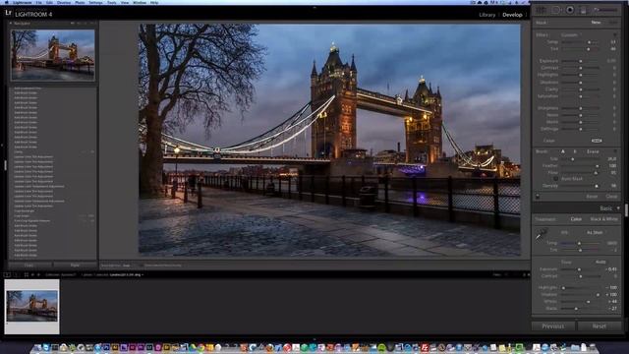The height and width of the screenshot is (354, 629).
Task: Select the Red Eye Correction tool
Action: point(570,10)
